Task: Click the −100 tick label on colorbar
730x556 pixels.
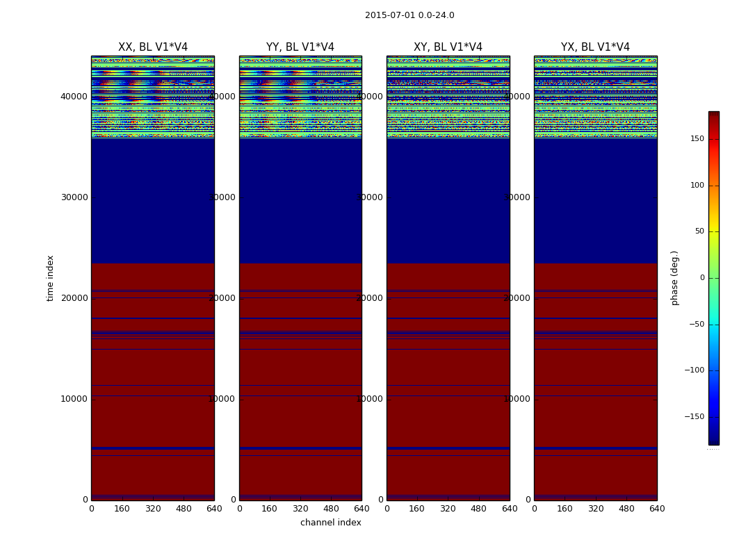Action: (x=694, y=370)
